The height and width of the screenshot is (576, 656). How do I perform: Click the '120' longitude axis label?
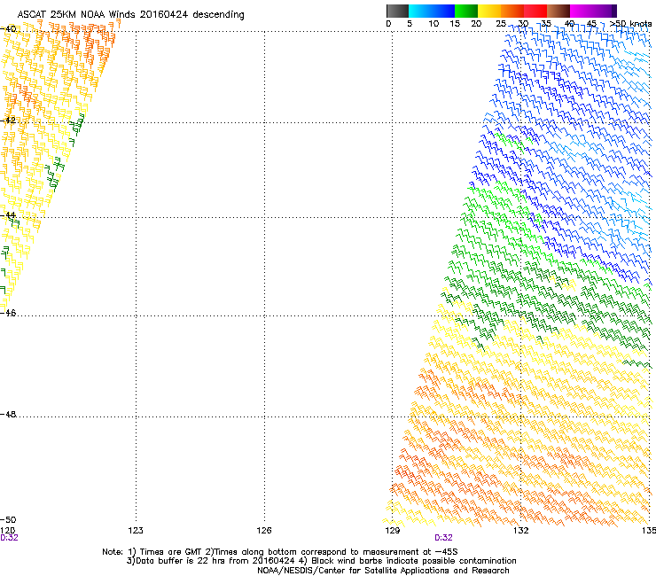coord(7,531)
